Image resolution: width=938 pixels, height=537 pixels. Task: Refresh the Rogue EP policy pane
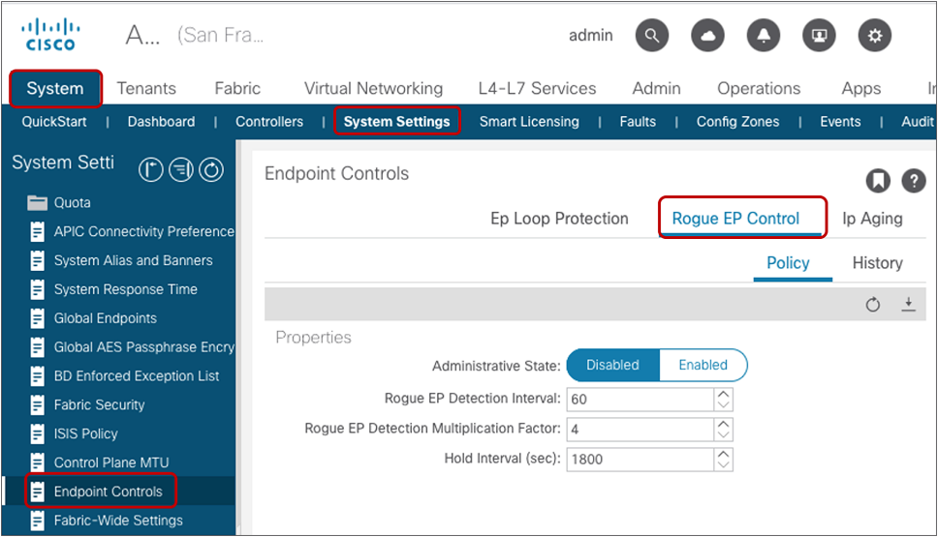point(873,305)
